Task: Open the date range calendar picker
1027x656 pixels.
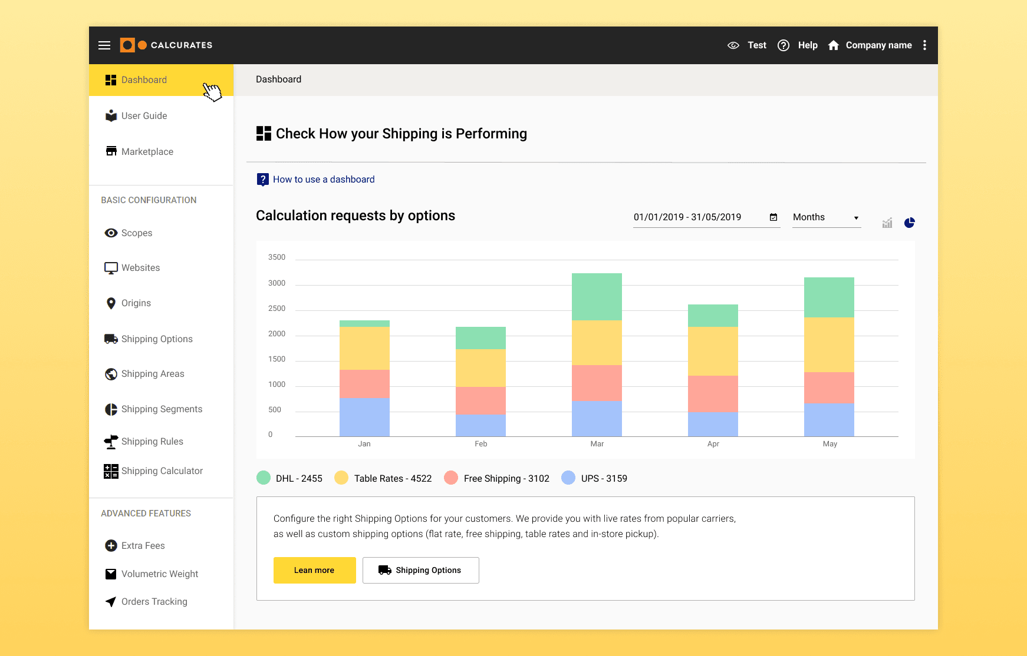Action: (x=773, y=217)
